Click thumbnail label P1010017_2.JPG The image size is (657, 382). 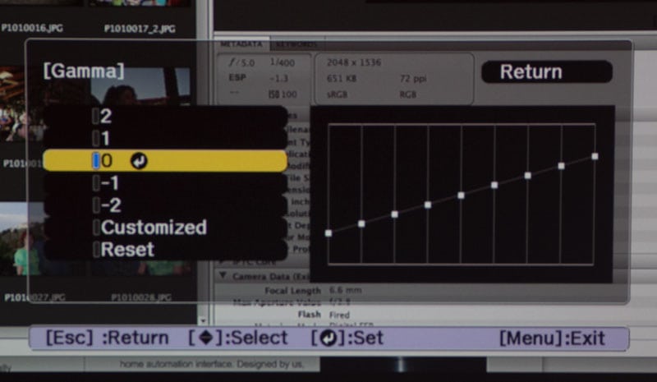(140, 29)
